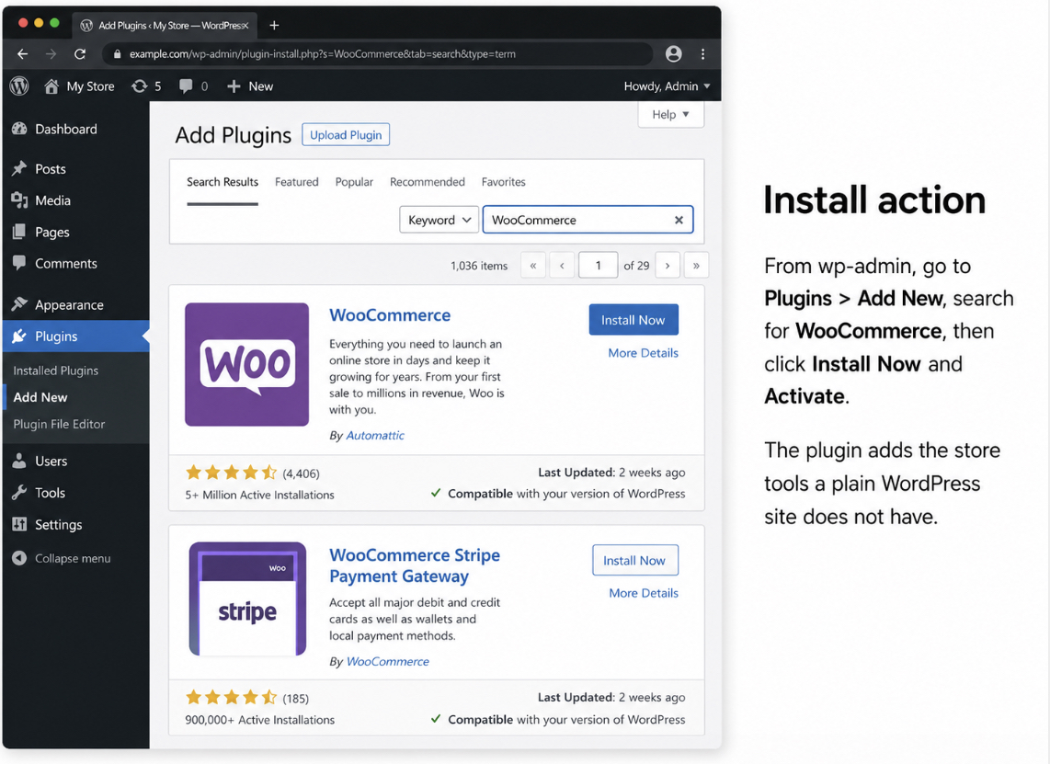
Task: Click the Posts pin icon
Action: click(x=19, y=168)
